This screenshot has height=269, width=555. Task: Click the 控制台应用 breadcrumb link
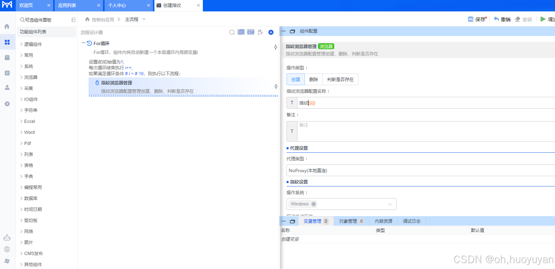click(x=103, y=19)
